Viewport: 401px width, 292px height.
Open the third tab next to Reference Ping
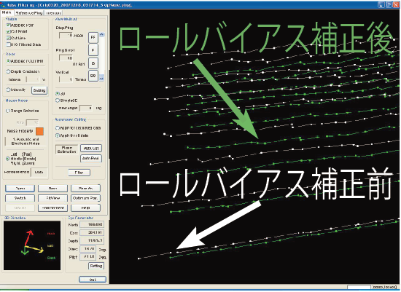coord(53,13)
